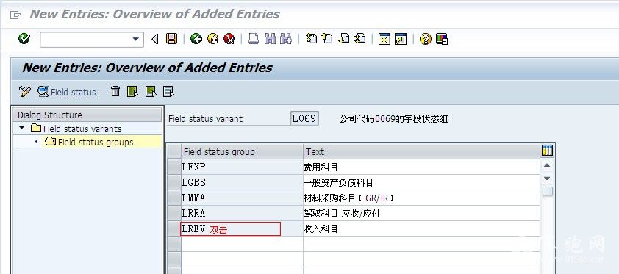This screenshot has height=274, width=619.
Task: Click the table scroll down arrow
Action: coord(547,179)
